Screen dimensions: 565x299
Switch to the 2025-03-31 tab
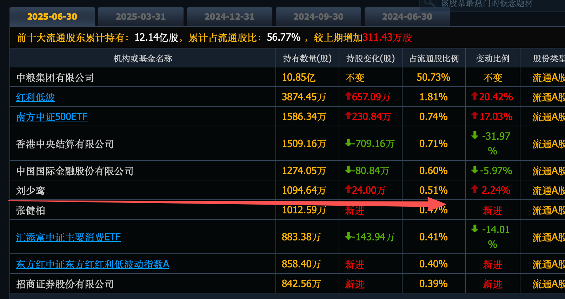point(141,16)
